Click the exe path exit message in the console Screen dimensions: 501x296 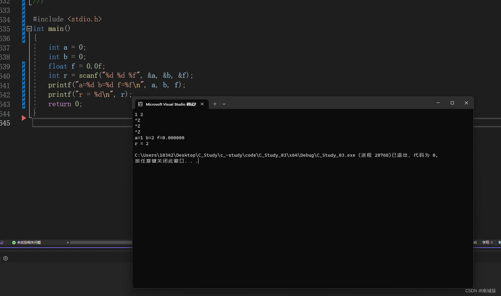pos(287,155)
